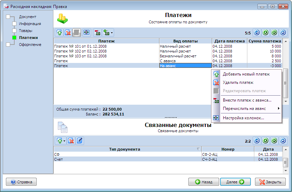Choose Настройка колонок in context menu
292x192 pixels.
pyautogui.click(x=243, y=118)
